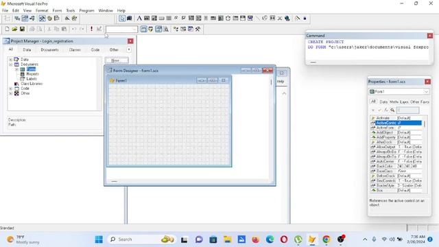Open the Tools menu
439x247 pixels.
click(x=71, y=10)
